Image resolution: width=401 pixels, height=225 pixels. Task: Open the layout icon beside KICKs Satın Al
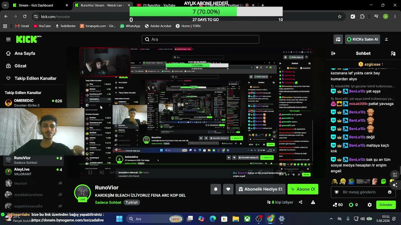pos(338,39)
